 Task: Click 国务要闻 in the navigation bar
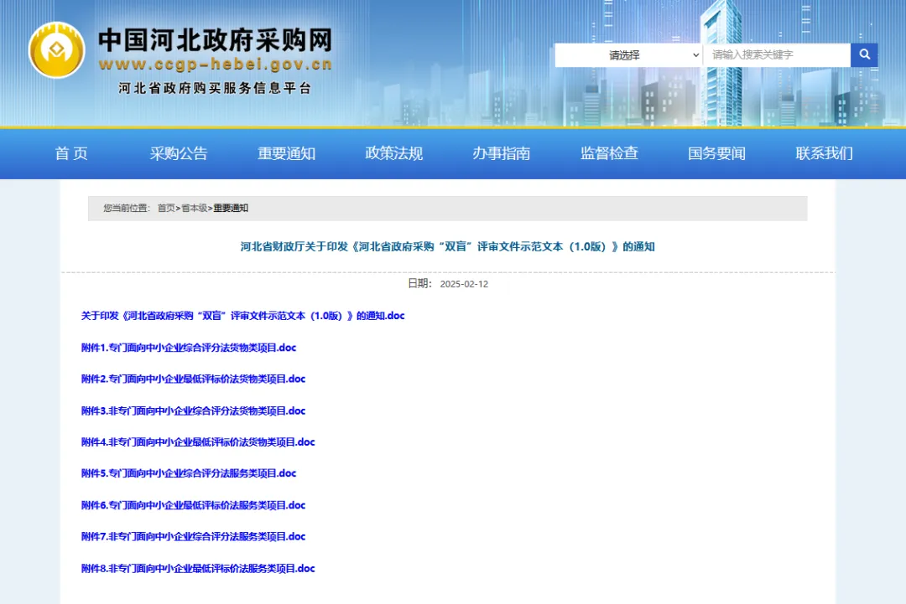716,153
